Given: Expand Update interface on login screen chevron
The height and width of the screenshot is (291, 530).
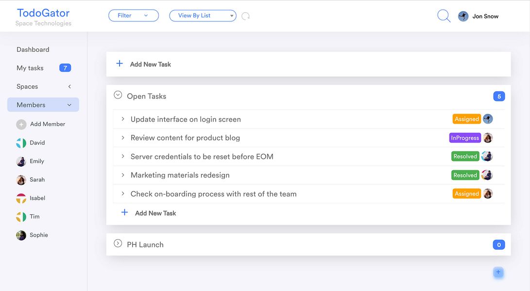Looking at the screenshot, I should point(123,119).
